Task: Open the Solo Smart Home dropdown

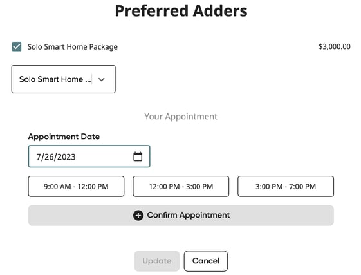Action: (x=63, y=79)
